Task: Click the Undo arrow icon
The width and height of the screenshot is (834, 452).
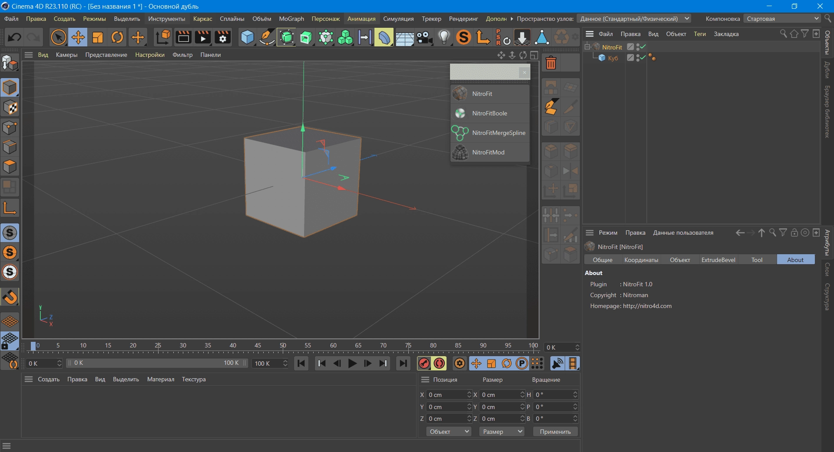Action: point(14,37)
